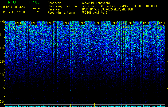Screen dimensions: 168x107
Task: Click the 1210 time marker
Action: (162, 23)
